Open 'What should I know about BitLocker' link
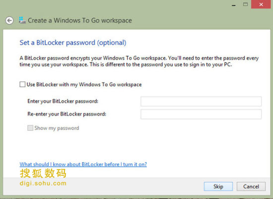 [x=83, y=164]
